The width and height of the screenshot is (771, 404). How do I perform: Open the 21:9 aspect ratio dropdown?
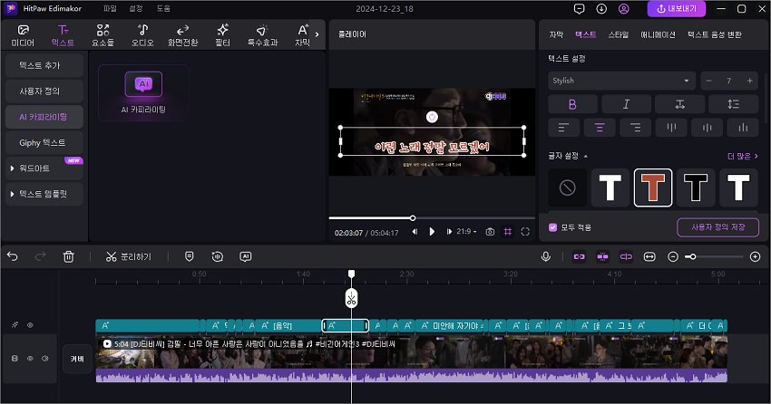tap(468, 232)
